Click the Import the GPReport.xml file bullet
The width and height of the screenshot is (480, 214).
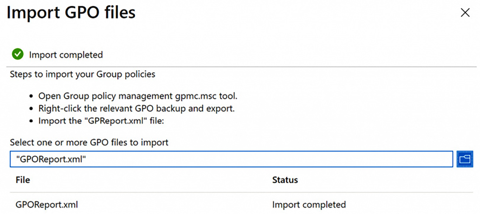[x=101, y=121]
